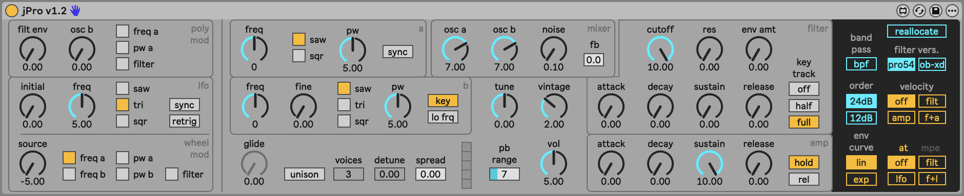Click the blue hand icon beside jPro
This screenshot has height=196, width=964.
coord(75,10)
